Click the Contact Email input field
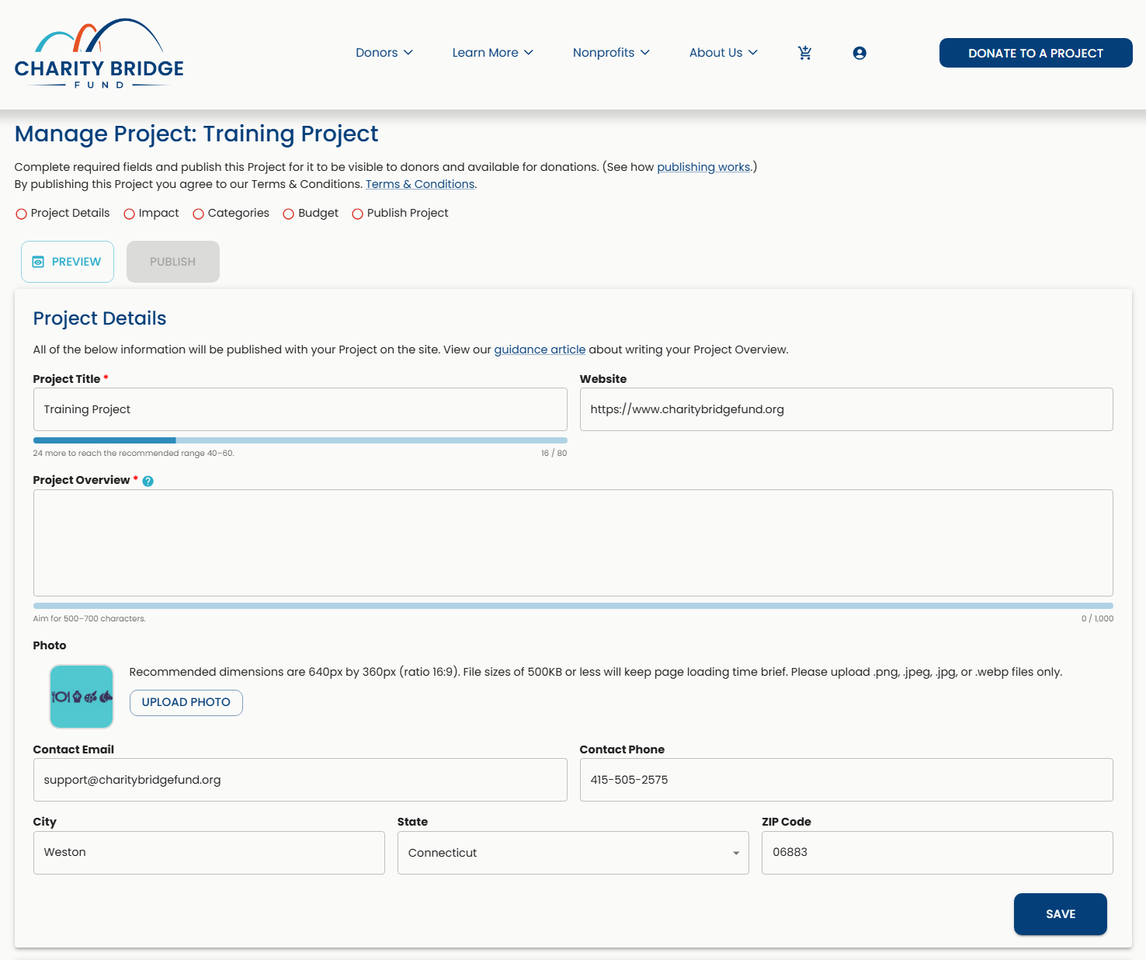The height and width of the screenshot is (960, 1146). click(300, 780)
